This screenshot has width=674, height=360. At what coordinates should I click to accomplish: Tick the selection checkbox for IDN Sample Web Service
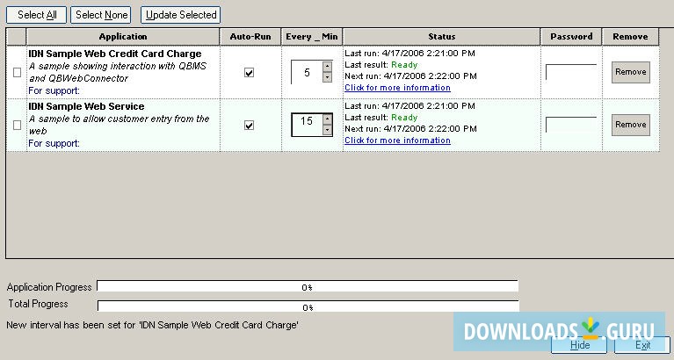18,125
